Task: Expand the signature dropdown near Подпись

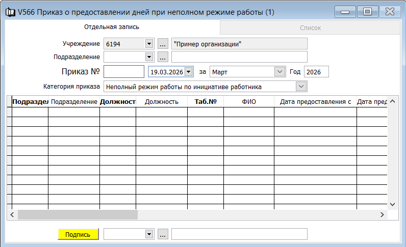Action: coord(149,234)
